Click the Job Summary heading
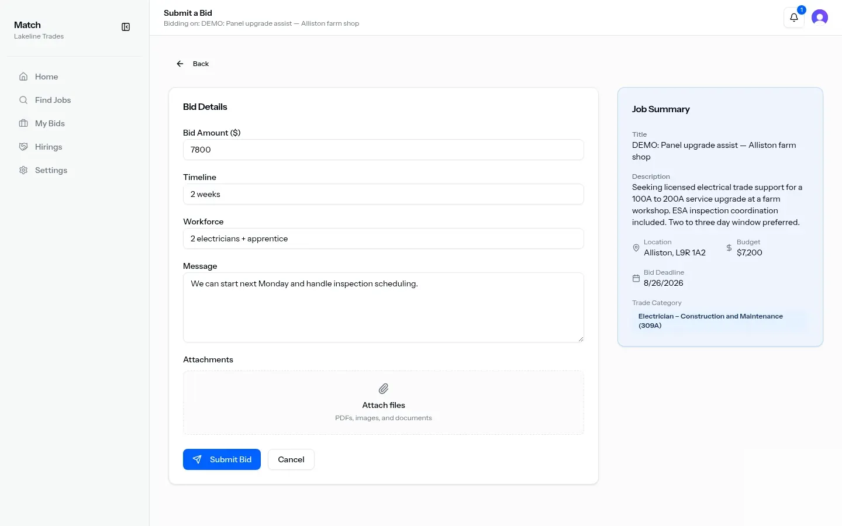The height and width of the screenshot is (526, 842). 661,109
